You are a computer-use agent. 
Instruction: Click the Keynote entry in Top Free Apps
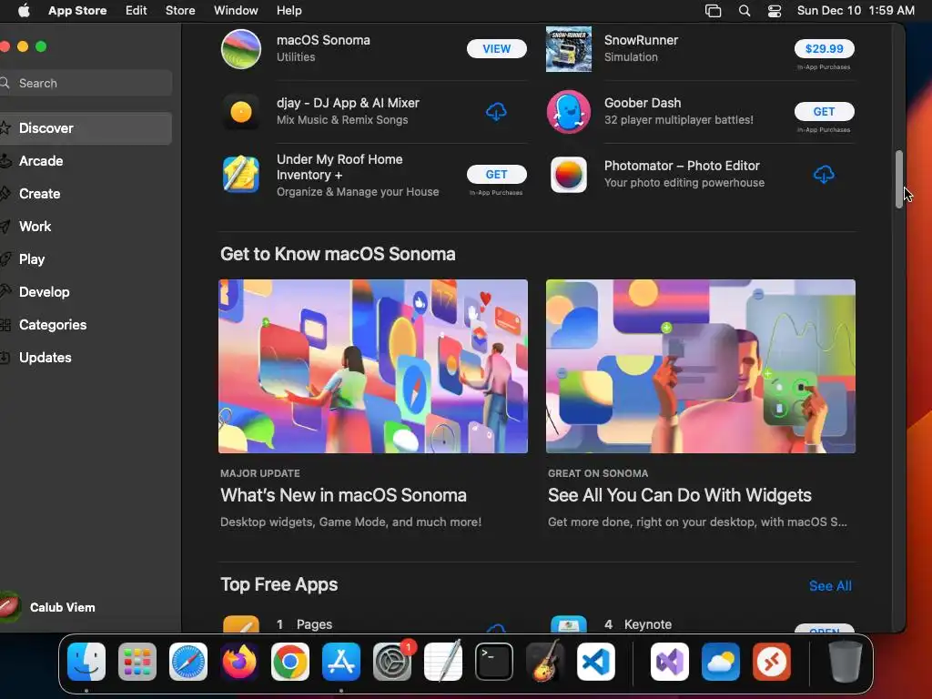[x=701, y=624]
